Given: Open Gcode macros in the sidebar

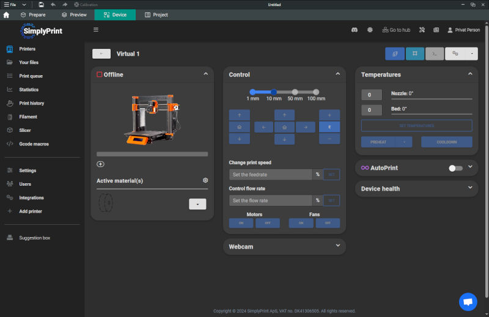Looking at the screenshot, I should pos(34,144).
